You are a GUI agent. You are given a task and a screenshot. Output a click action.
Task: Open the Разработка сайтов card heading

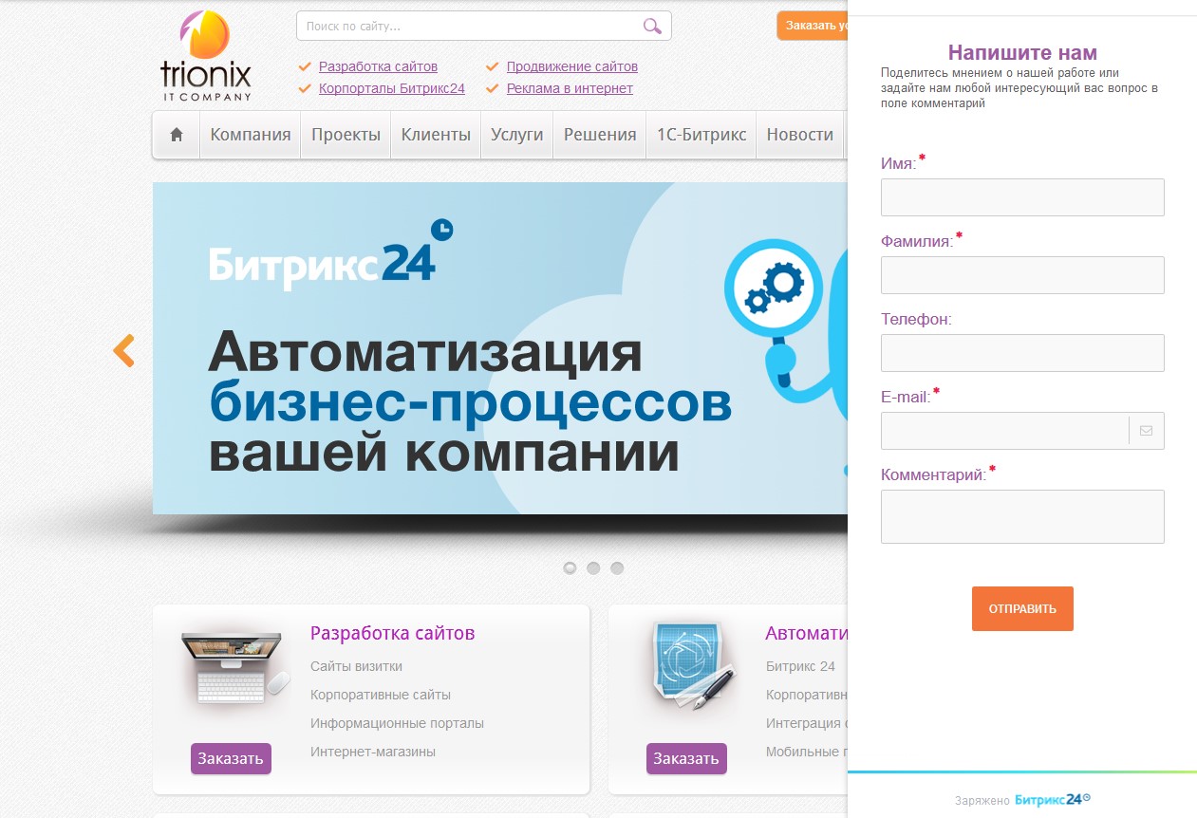coord(392,633)
